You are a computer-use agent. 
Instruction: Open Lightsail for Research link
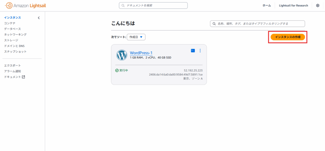[x=294, y=6]
